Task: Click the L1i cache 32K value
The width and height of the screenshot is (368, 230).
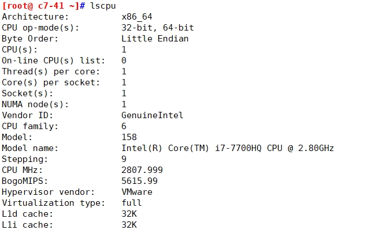Action: coord(129,225)
